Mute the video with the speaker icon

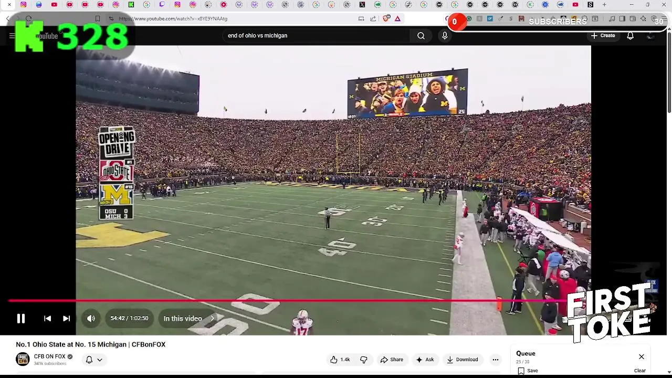click(x=91, y=319)
